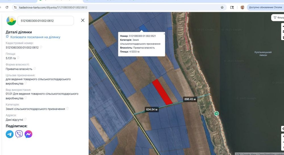Open site info icon in address bar

click(15, 7)
